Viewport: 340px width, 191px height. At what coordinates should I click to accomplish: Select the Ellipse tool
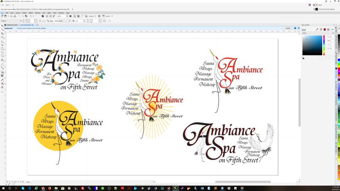[x=3, y=52]
